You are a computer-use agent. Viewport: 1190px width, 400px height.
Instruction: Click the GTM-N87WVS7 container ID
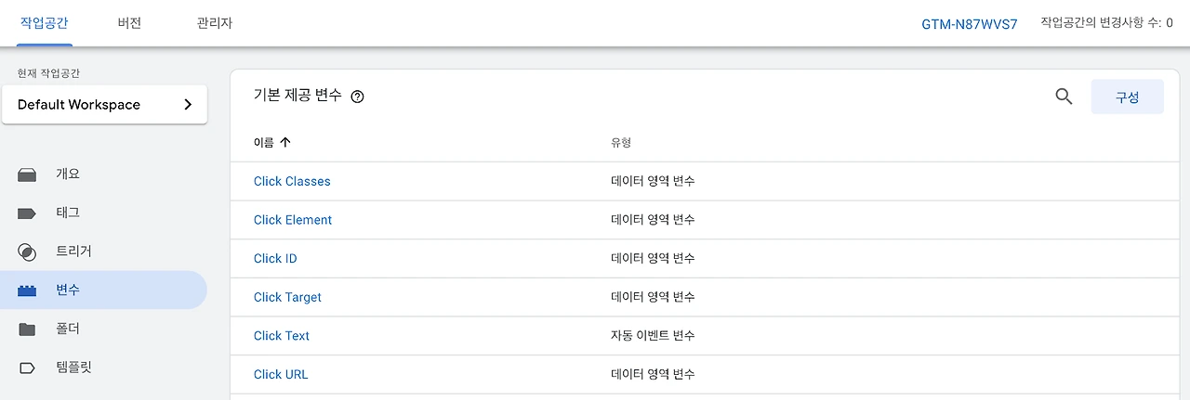[x=970, y=24]
